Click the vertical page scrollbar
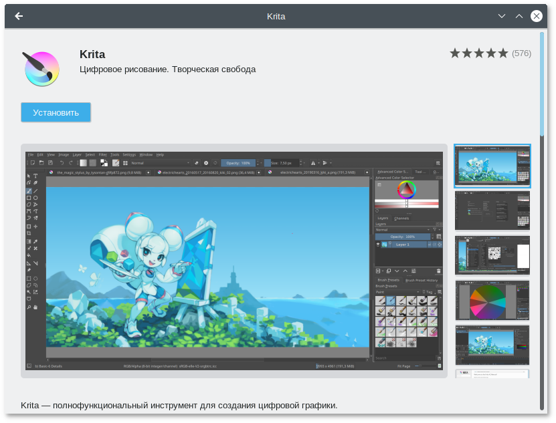This screenshot has height=423, width=556. coord(542,221)
